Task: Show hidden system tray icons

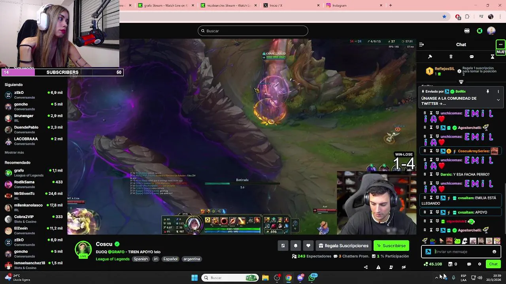Action: point(436,278)
